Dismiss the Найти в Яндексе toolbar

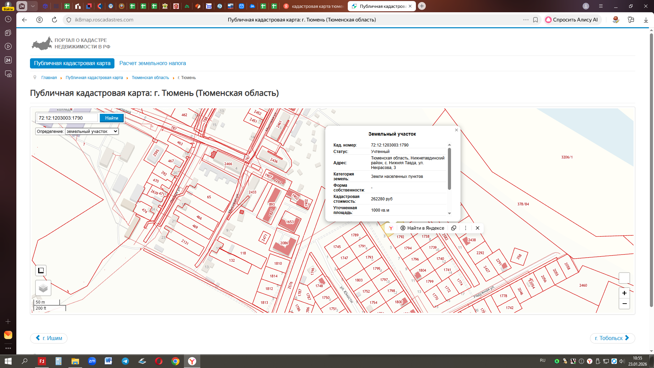(x=478, y=228)
